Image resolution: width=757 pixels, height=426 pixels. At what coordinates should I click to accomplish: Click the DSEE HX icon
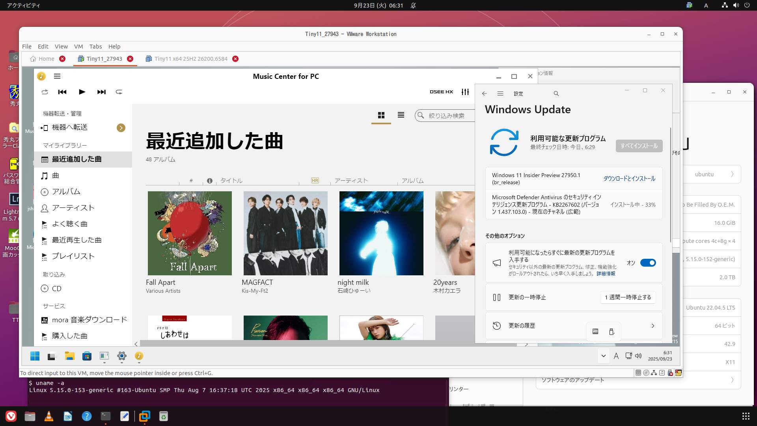pyautogui.click(x=441, y=92)
